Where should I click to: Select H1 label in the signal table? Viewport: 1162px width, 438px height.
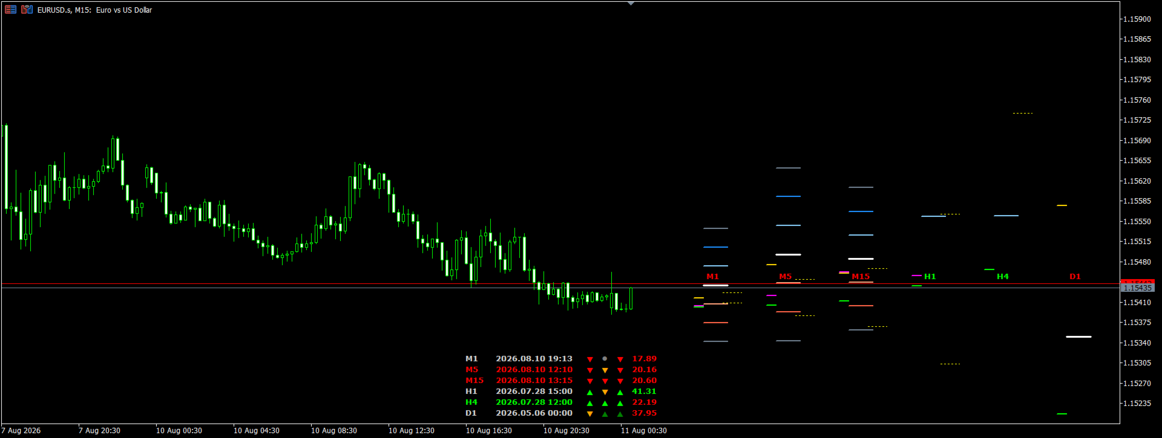point(471,391)
